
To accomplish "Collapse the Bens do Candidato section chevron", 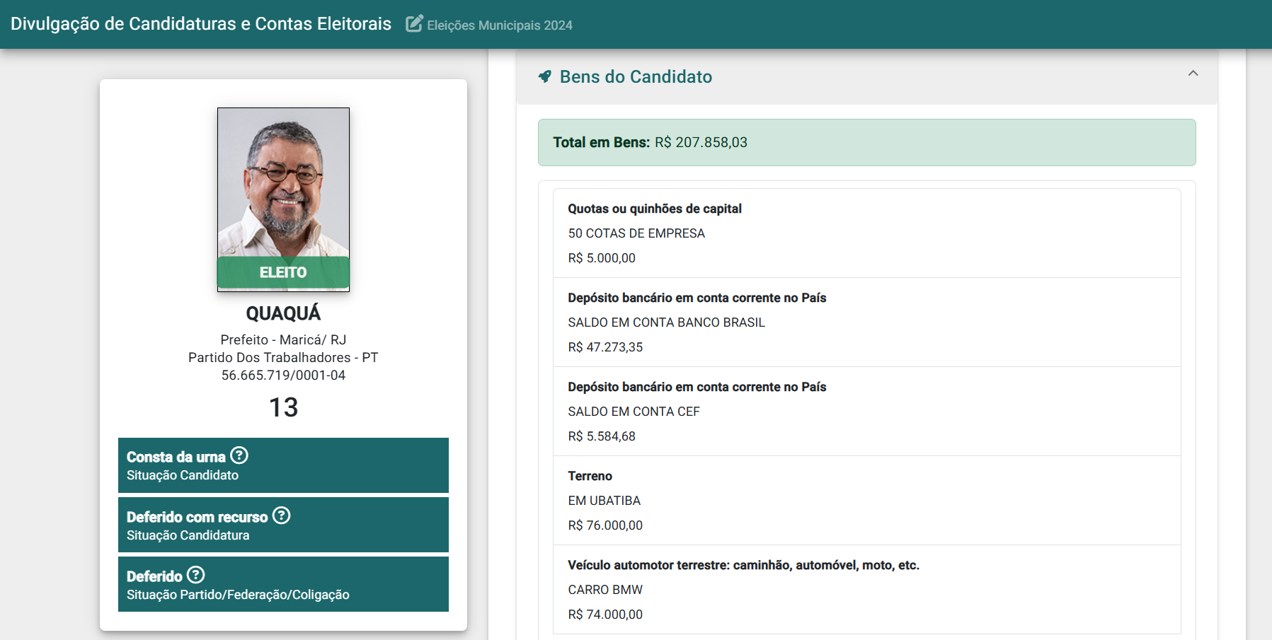I will [1193, 74].
